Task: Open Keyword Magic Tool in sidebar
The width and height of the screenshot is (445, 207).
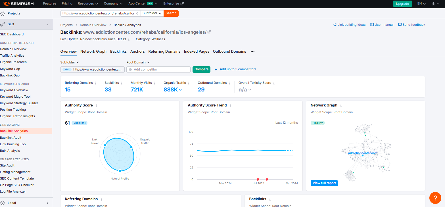Action: point(15,97)
